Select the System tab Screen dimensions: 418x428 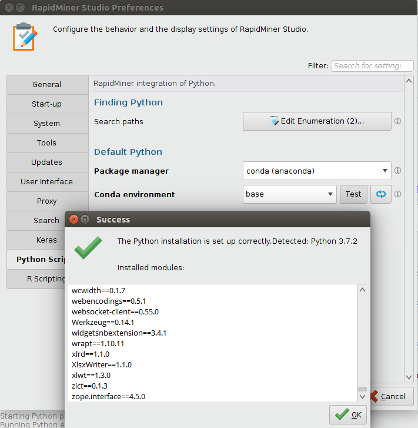pos(47,124)
